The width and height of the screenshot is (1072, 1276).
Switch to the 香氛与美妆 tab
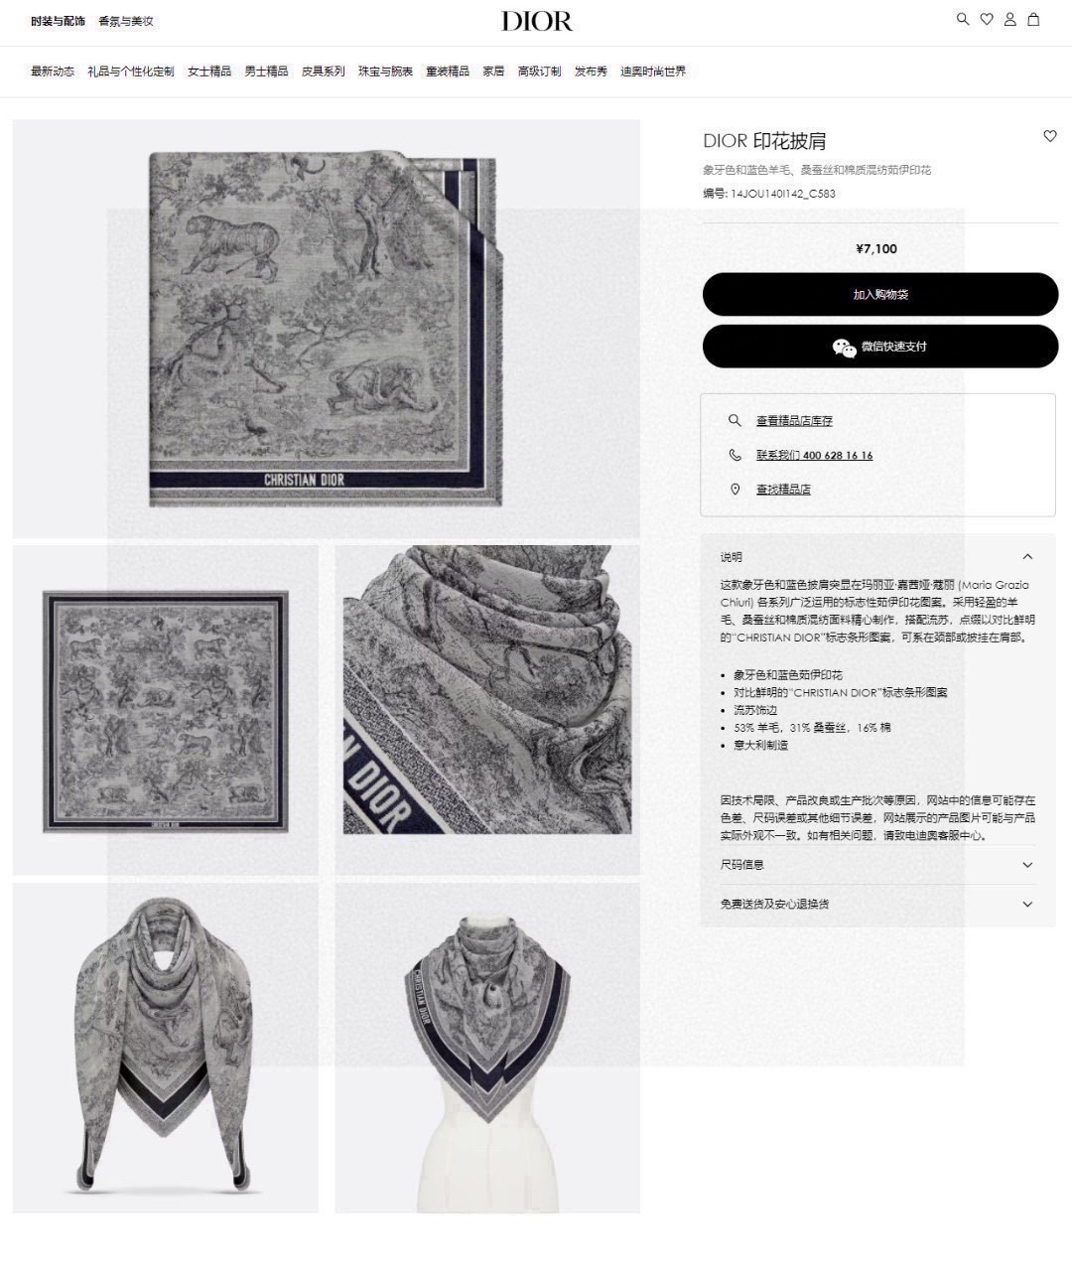126,21
